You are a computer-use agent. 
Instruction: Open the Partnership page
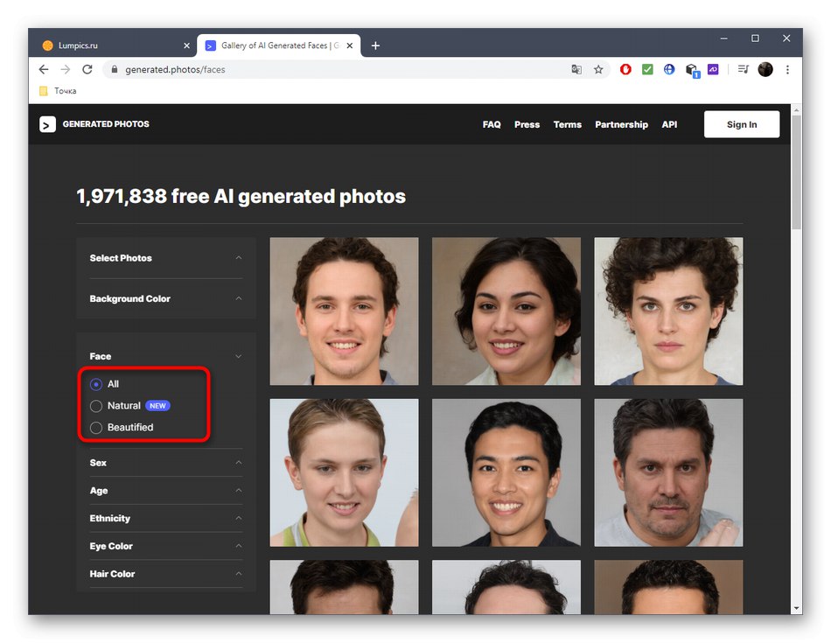tap(622, 124)
